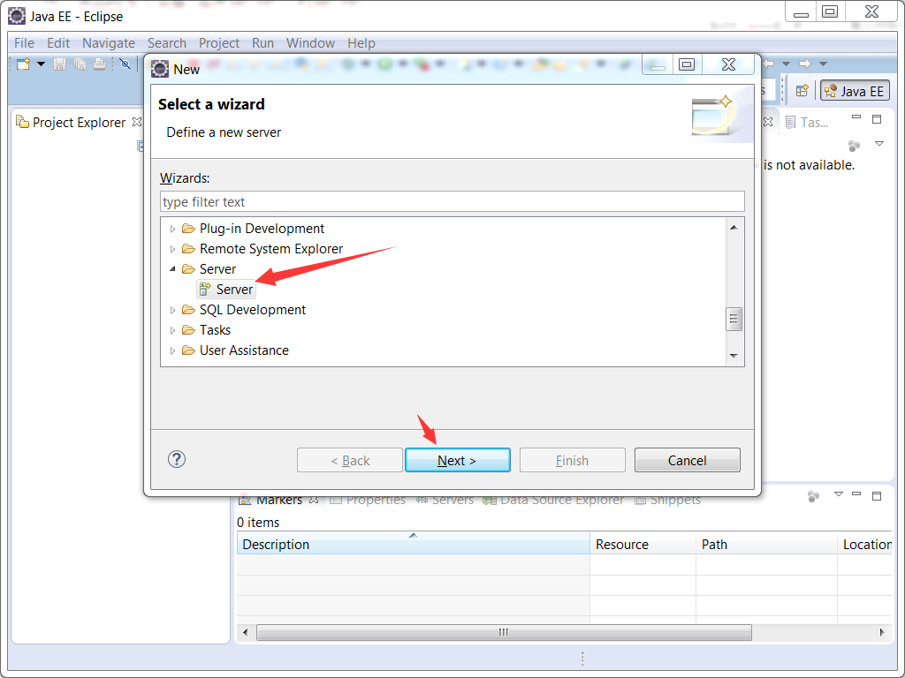Click the Open Perspective icon

pos(802,91)
